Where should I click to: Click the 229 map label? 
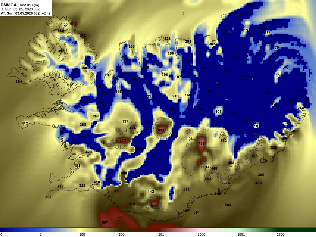[278, 74]
